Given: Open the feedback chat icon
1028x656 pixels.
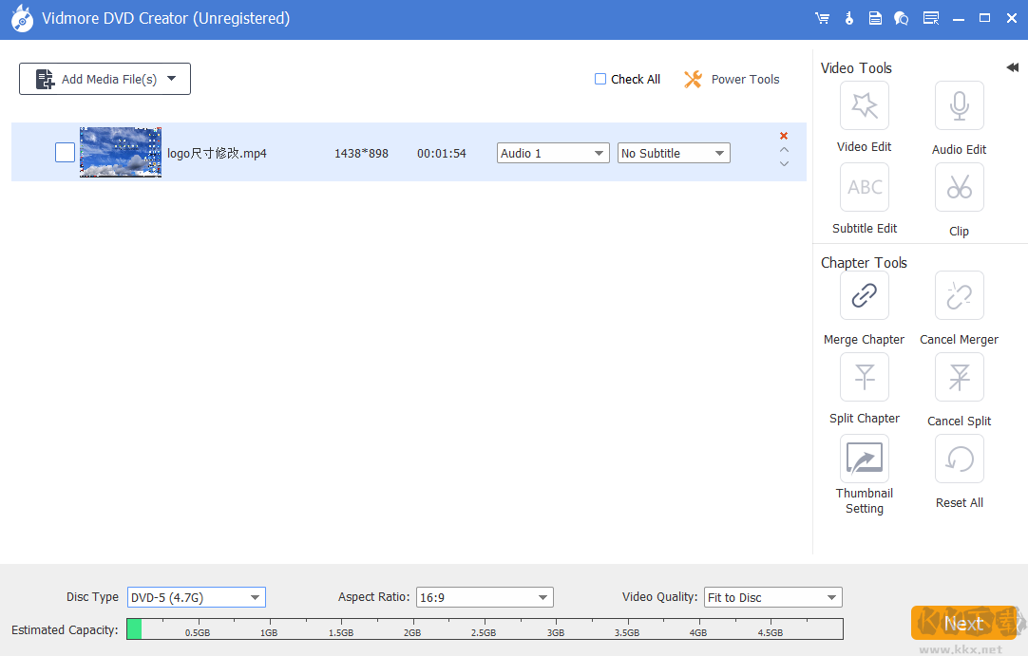Looking at the screenshot, I should point(902,18).
